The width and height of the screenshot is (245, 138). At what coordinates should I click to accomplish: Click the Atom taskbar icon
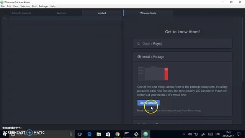pos(145,134)
